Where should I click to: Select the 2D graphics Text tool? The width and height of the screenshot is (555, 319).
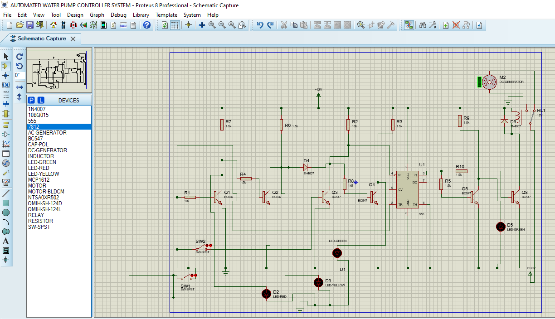(x=6, y=240)
